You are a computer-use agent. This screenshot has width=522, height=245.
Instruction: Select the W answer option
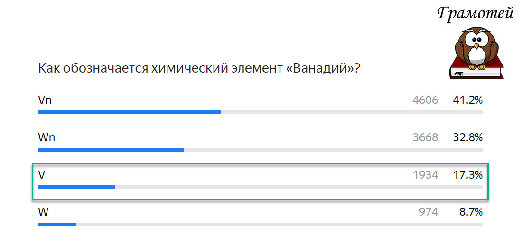[x=43, y=212]
